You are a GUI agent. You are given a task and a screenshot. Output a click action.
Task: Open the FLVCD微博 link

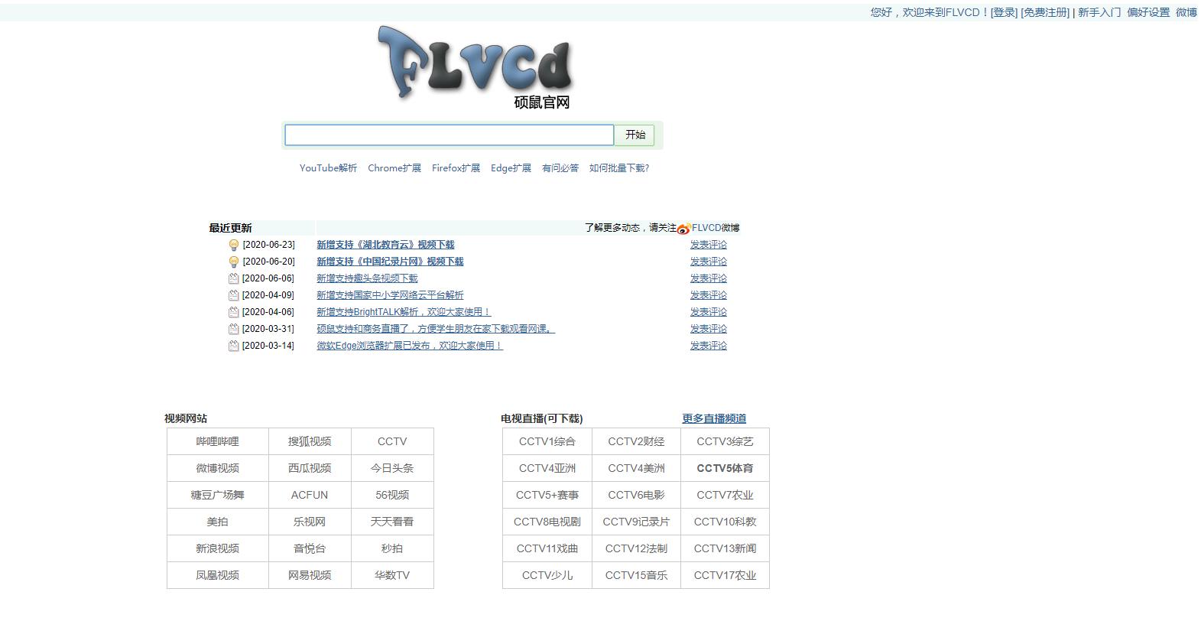[x=716, y=228]
